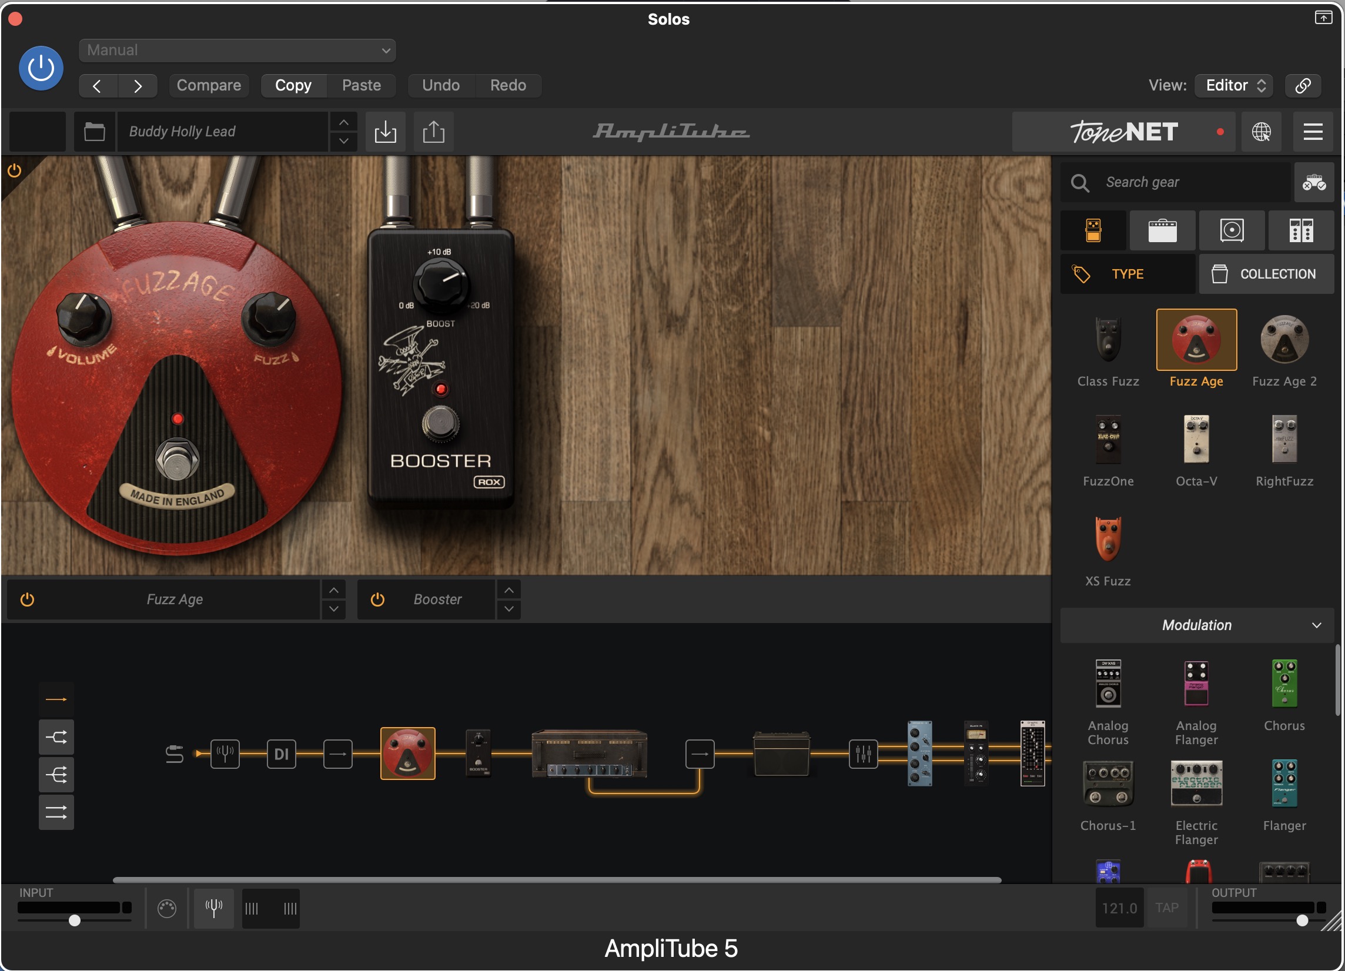Toggle the plugin power bypass button
Viewport: 1345px width, 971px height.
(x=41, y=68)
